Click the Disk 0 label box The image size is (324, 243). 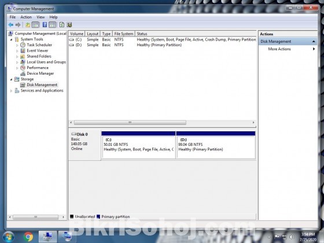84,145
